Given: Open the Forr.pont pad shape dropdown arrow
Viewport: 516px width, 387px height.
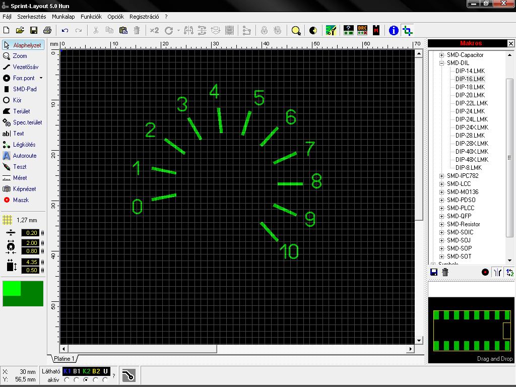Looking at the screenshot, I should click(41, 78).
